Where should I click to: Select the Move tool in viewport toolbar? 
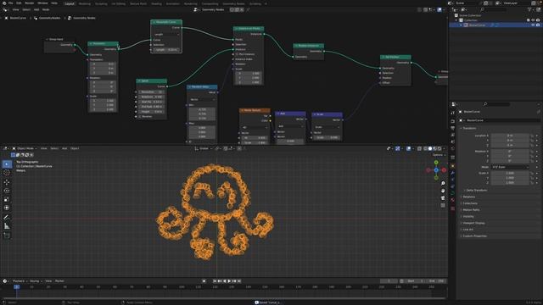click(x=7, y=182)
